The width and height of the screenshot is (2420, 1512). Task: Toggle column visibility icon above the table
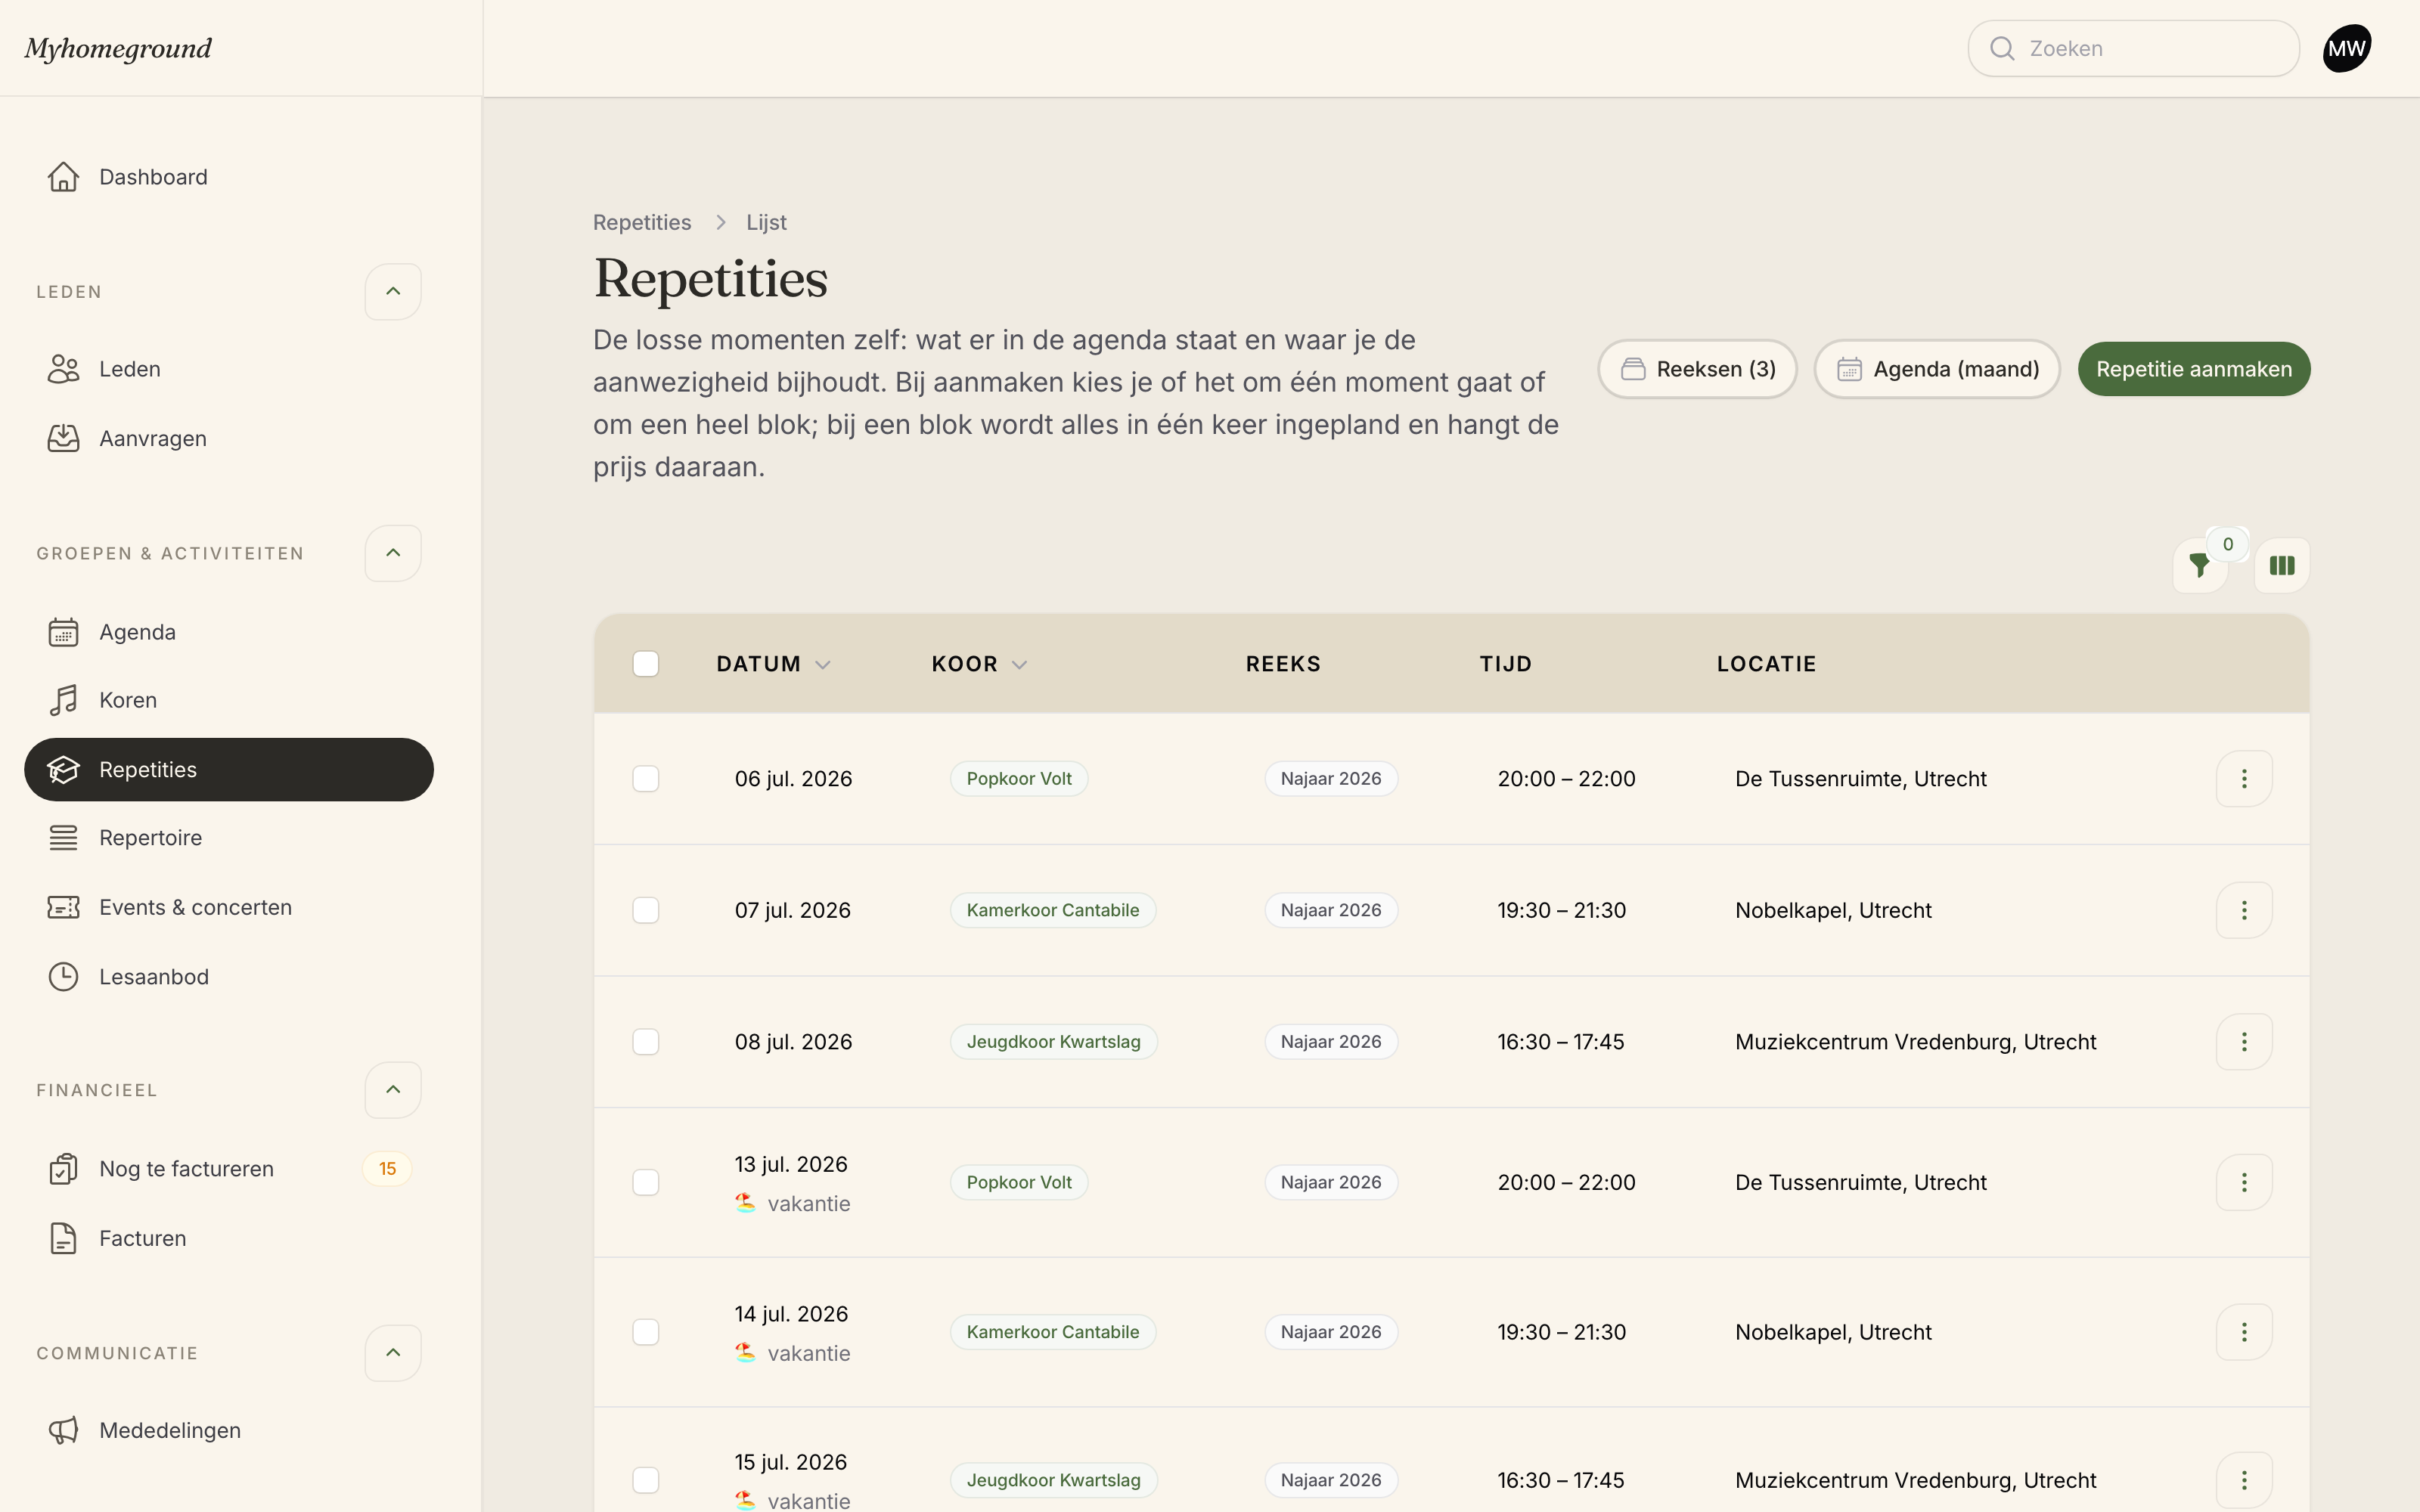(2282, 565)
